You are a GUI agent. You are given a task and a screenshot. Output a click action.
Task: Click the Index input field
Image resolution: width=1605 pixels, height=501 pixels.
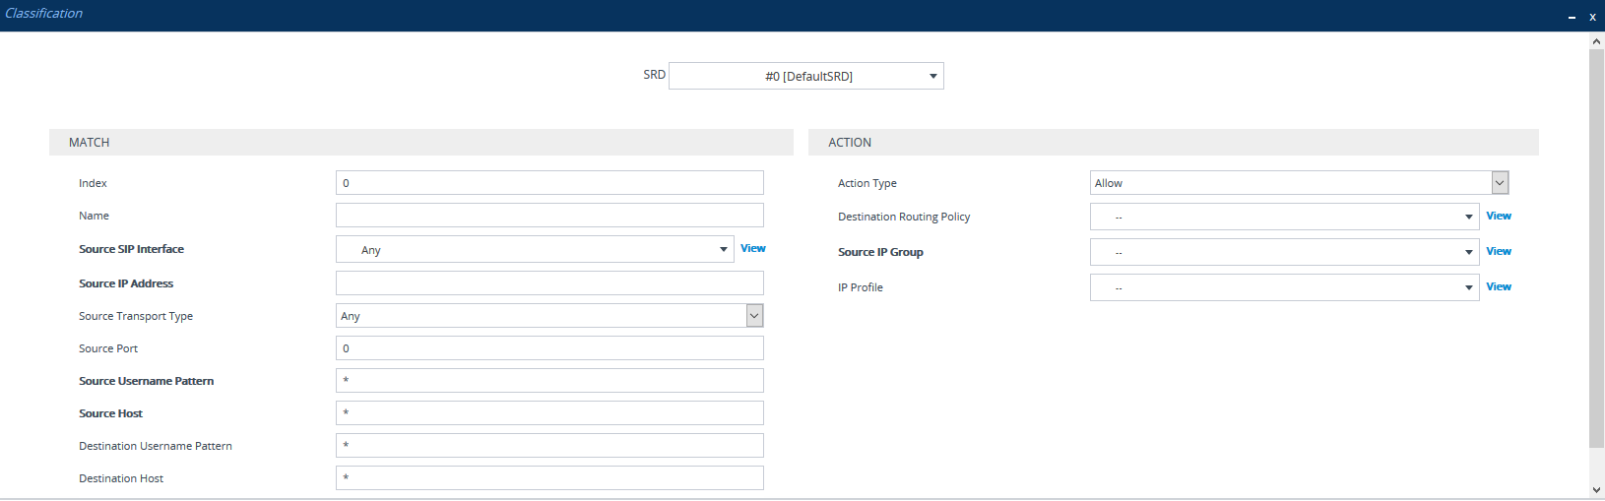548,183
